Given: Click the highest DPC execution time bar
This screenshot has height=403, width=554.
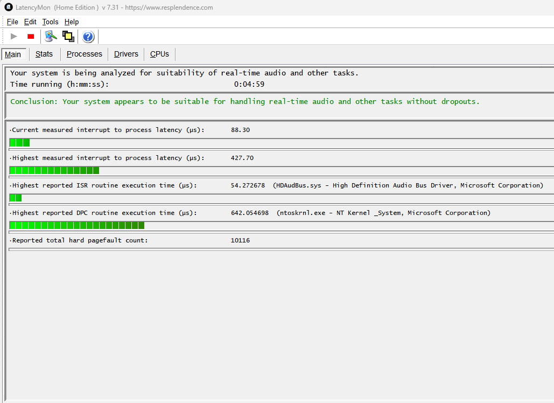Looking at the screenshot, I should pos(77,226).
